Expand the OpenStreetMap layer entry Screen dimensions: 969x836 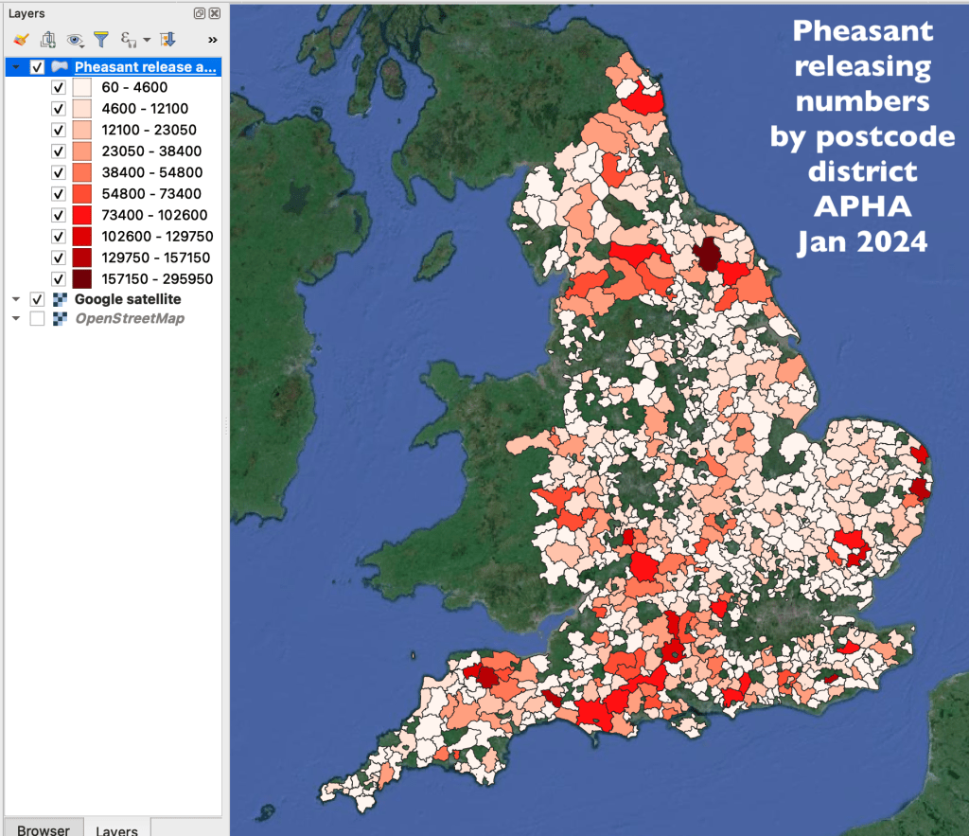(16, 319)
